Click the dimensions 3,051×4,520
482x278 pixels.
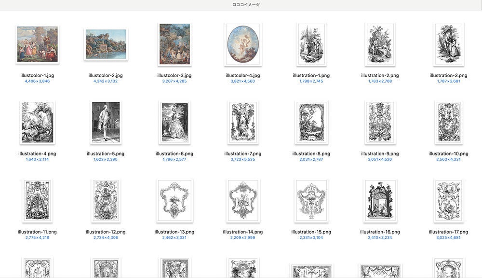tap(380, 159)
